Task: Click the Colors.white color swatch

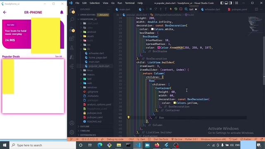Action: [x=152, y=29]
